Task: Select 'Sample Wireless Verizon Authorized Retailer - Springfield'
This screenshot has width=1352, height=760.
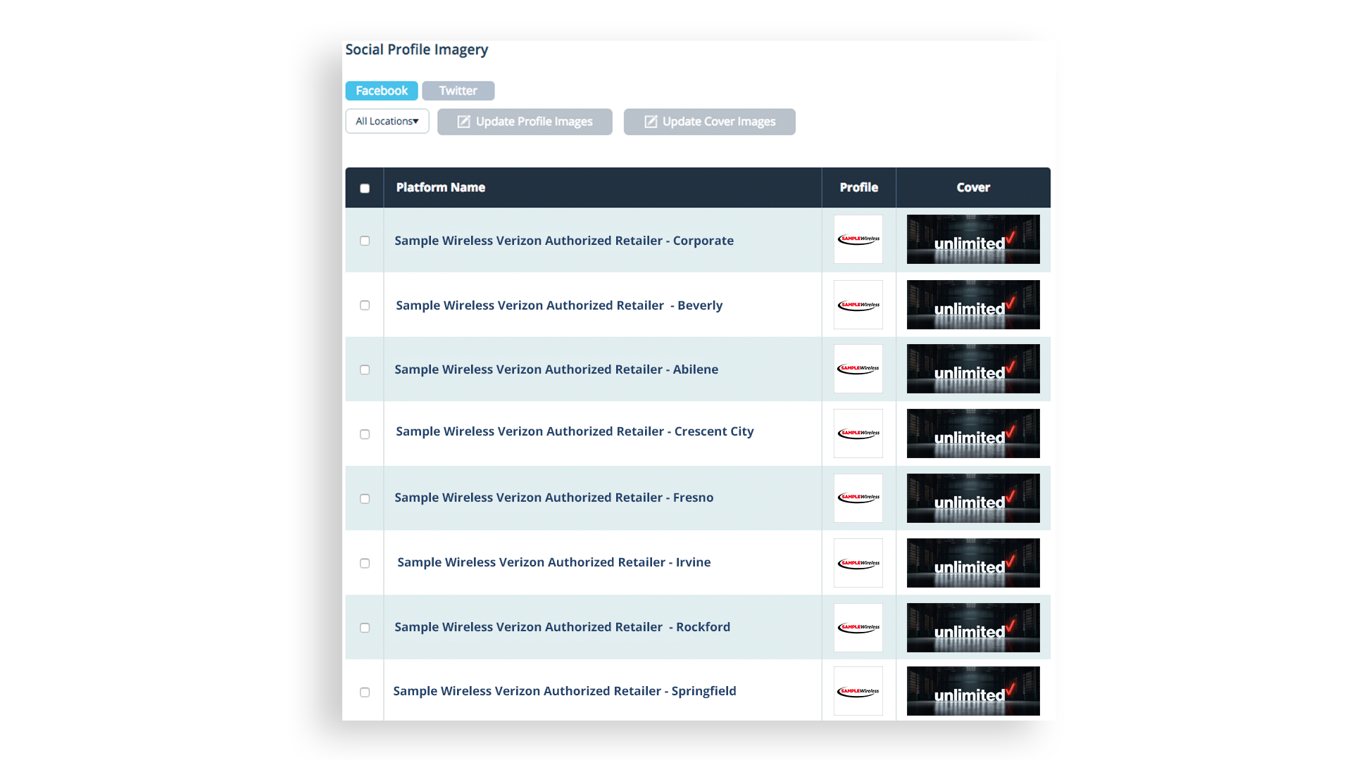Action: pyautogui.click(x=565, y=691)
